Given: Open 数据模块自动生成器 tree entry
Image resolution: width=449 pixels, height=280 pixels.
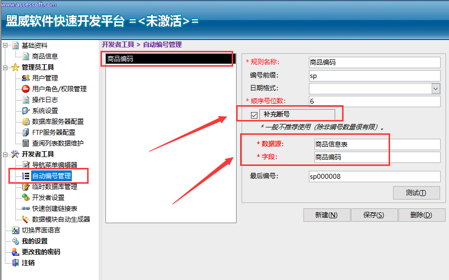Looking at the screenshot, I should (61, 219).
